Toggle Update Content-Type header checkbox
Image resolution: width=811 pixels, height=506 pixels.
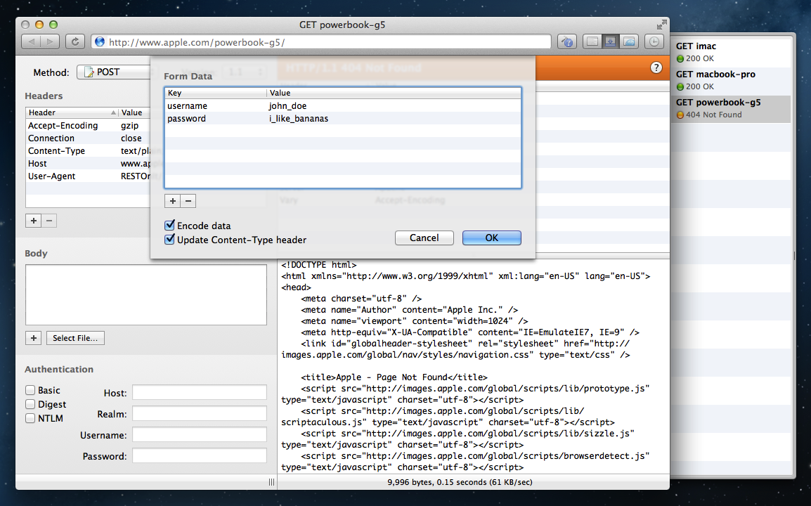pyautogui.click(x=169, y=240)
